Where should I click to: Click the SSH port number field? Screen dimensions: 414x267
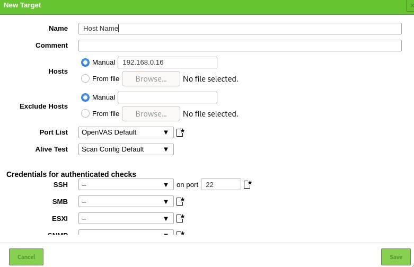(221, 184)
